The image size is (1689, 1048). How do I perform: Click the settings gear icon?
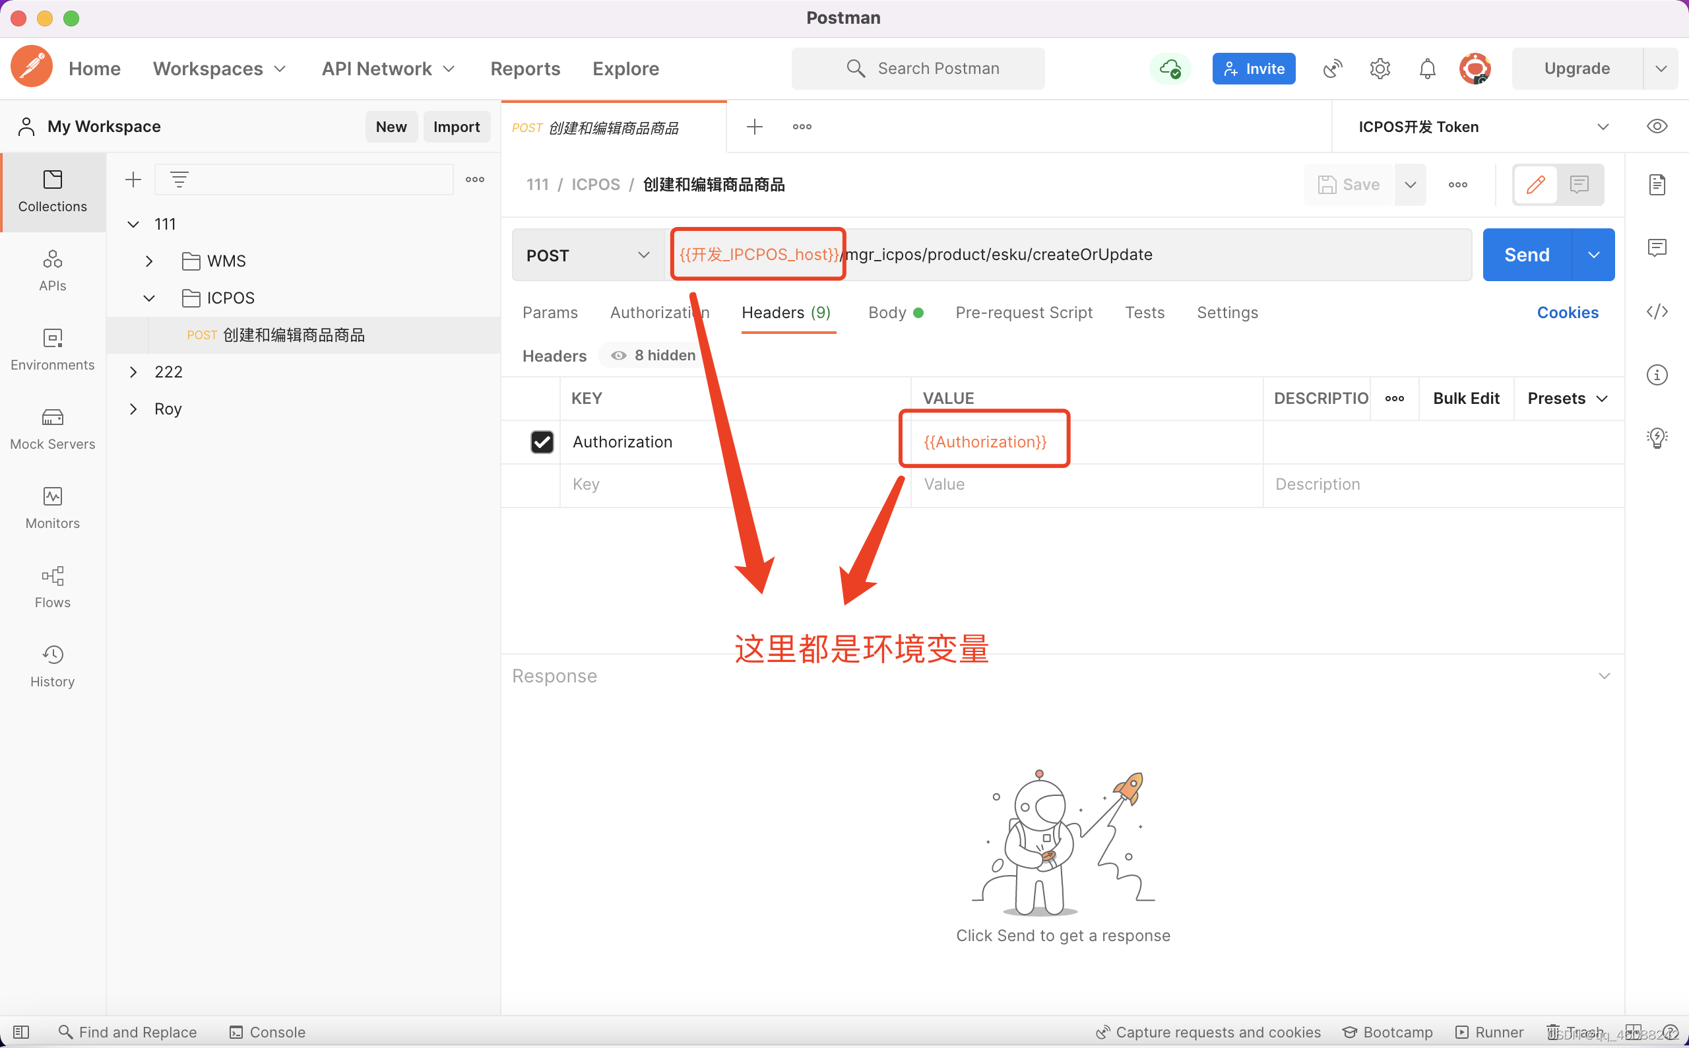[1380, 69]
